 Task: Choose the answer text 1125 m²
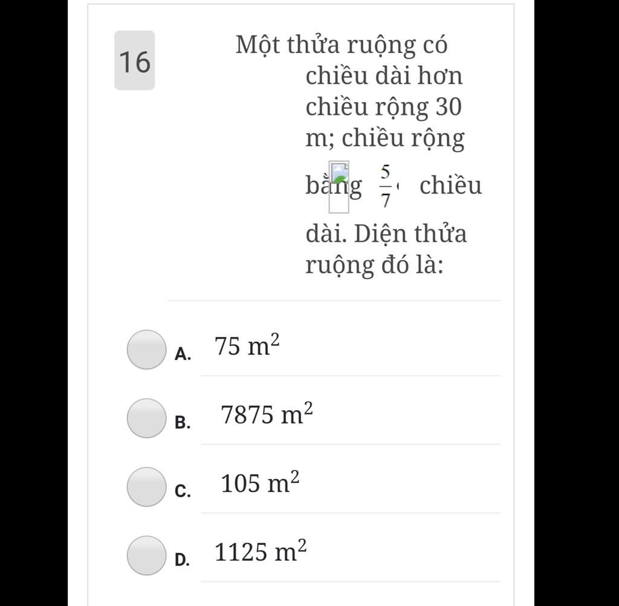tap(261, 551)
